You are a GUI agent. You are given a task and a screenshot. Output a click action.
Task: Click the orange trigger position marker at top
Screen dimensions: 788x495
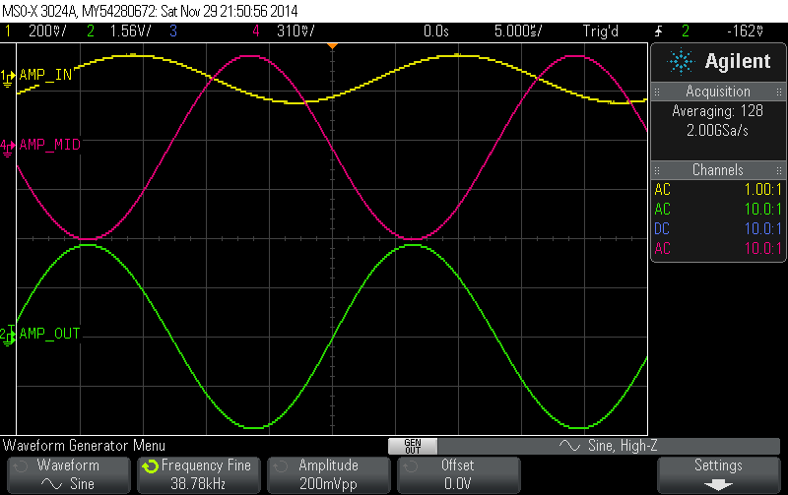tap(333, 45)
